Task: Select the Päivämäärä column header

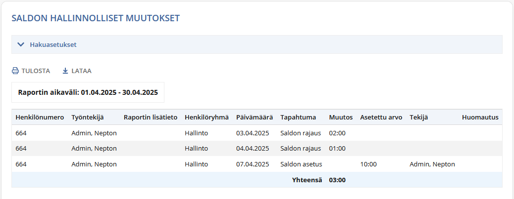Action: coord(255,118)
